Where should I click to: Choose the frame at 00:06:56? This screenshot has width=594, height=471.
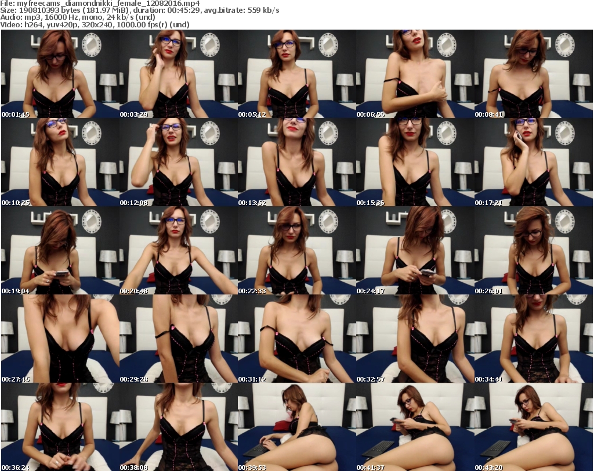click(415, 74)
